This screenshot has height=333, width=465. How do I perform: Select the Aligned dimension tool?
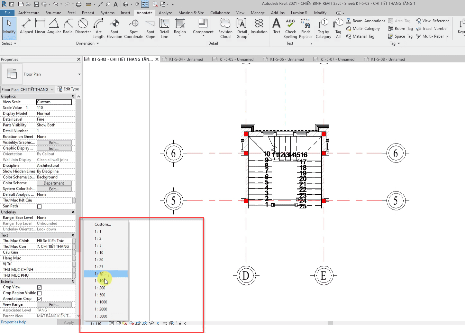point(26,26)
